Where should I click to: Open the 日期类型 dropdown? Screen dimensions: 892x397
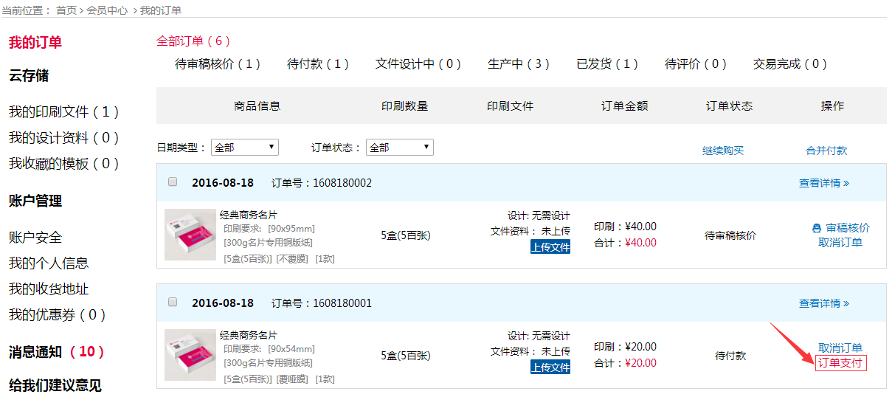[244, 148]
